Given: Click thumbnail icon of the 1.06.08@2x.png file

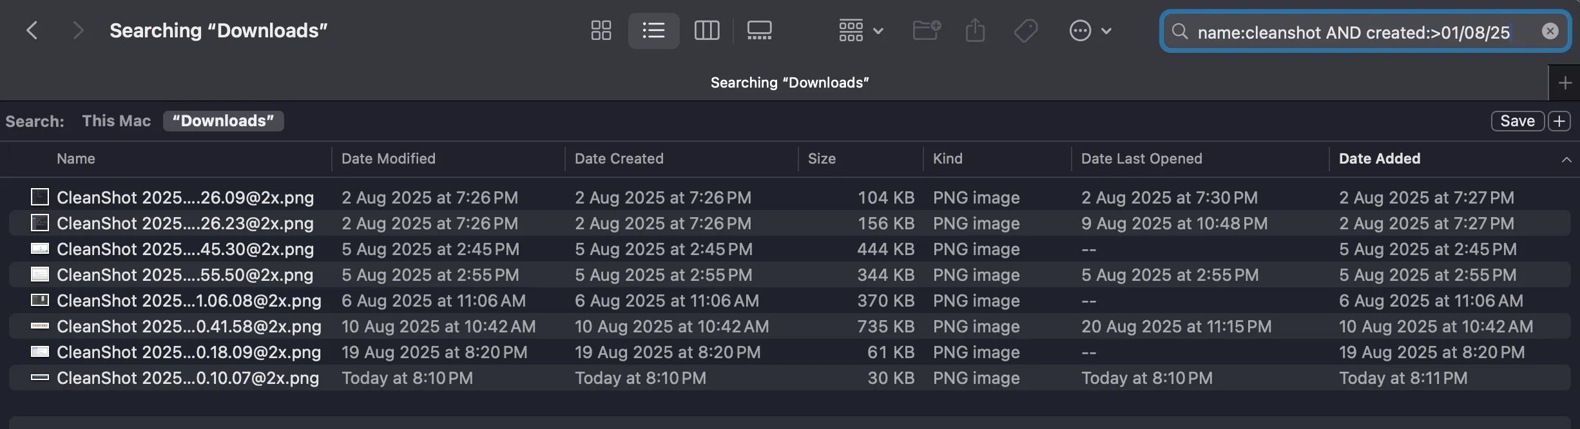Looking at the screenshot, I should pyautogui.click(x=40, y=300).
